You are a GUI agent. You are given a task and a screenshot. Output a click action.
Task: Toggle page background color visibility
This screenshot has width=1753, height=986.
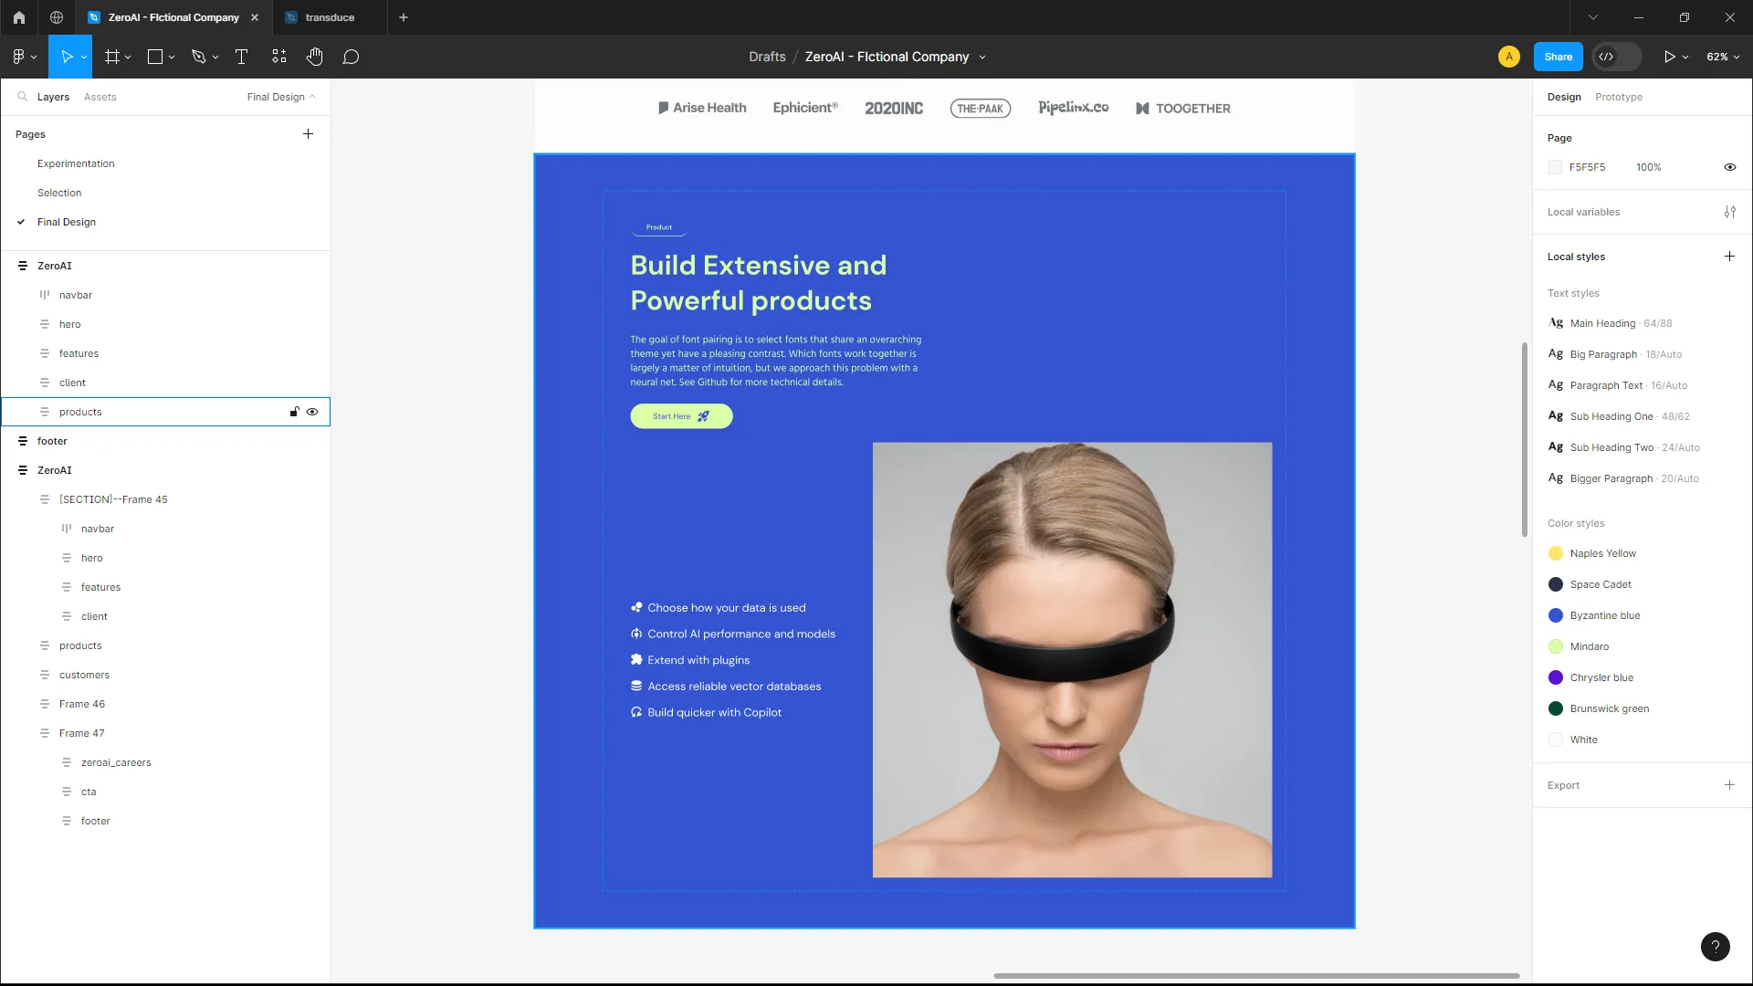tap(1729, 167)
